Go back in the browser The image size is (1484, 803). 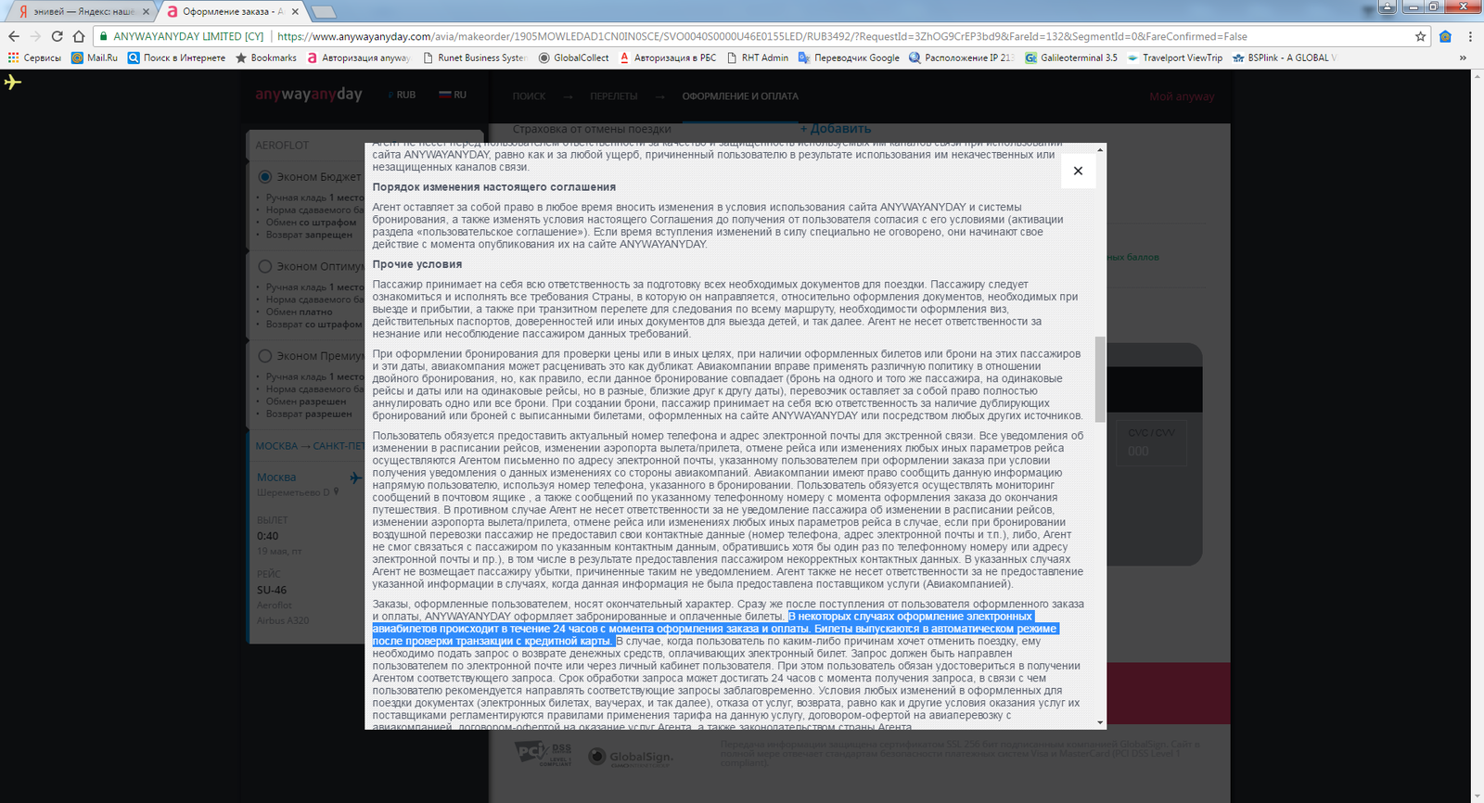(14, 36)
